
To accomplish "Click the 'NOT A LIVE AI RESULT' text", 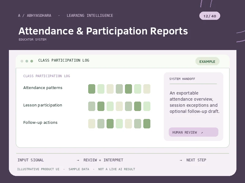I will coord(117,169).
